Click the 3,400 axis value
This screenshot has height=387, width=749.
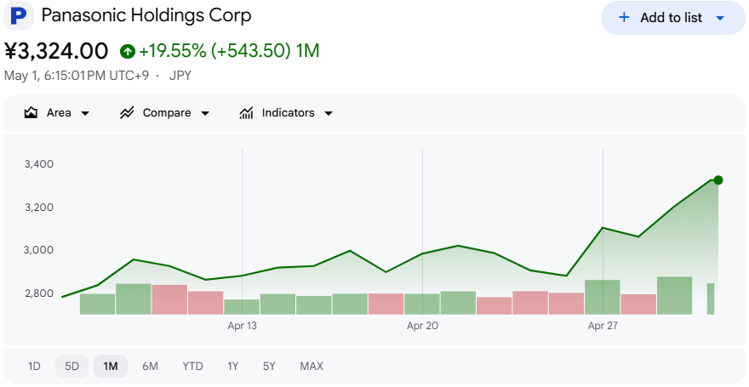tap(38, 164)
